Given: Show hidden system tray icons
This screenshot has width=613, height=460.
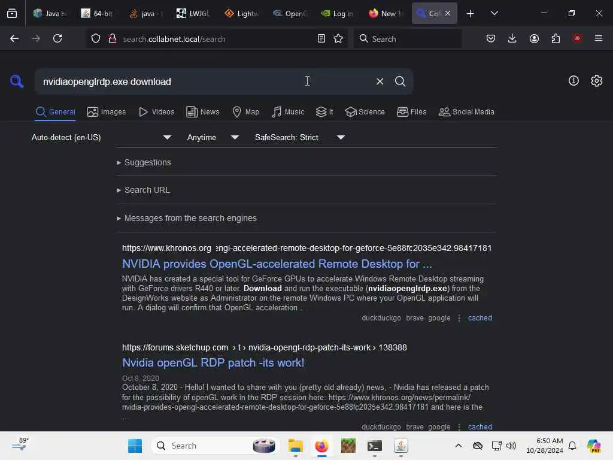Looking at the screenshot, I should tap(459, 446).
